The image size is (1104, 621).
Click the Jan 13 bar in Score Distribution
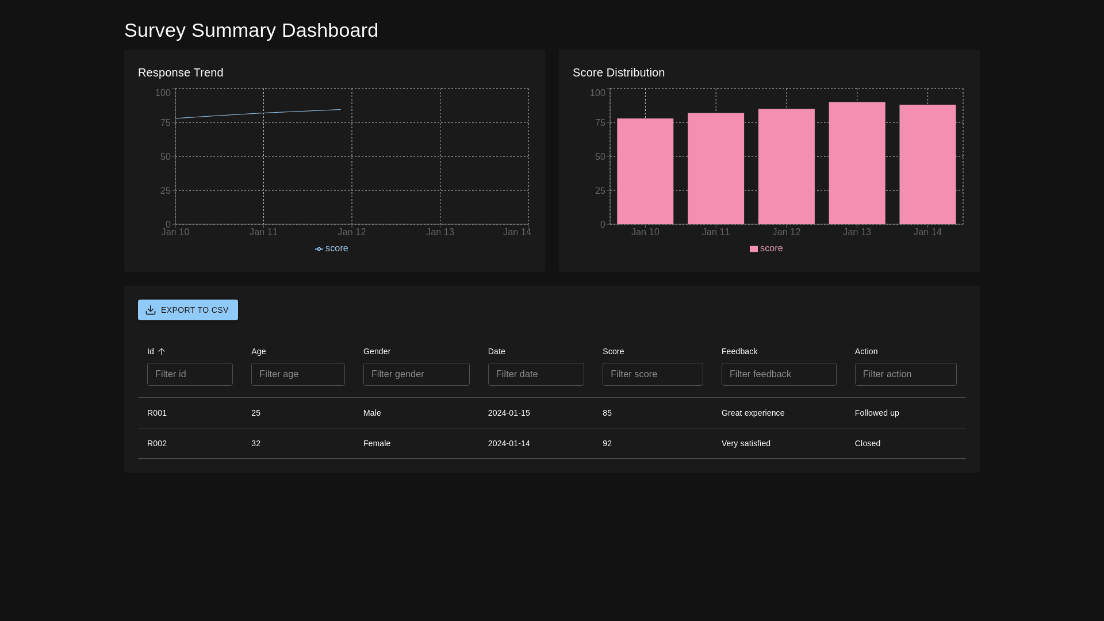point(857,164)
